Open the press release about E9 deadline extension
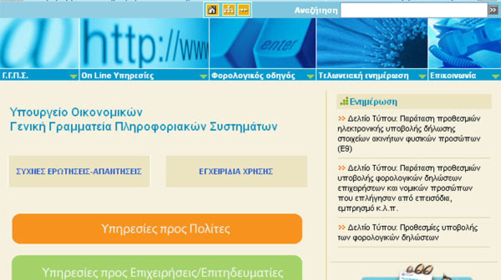 click(409, 133)
